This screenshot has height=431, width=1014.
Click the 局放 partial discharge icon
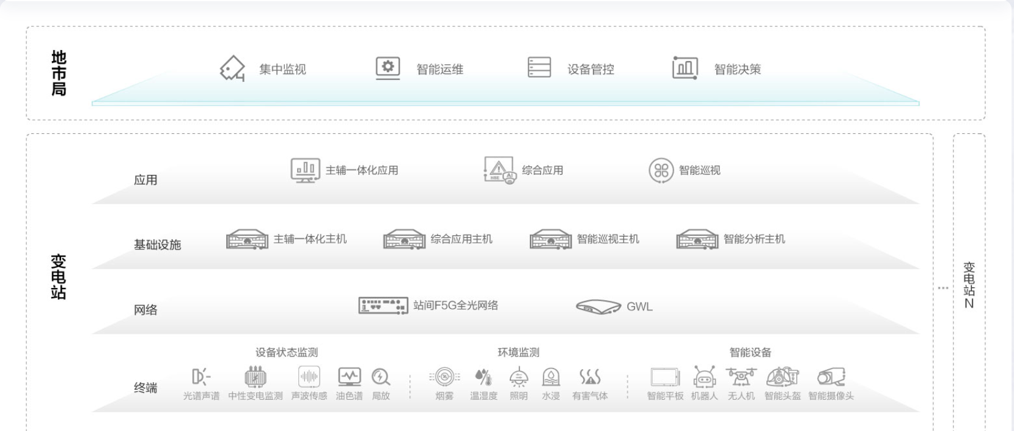click(x=381, y=377)
